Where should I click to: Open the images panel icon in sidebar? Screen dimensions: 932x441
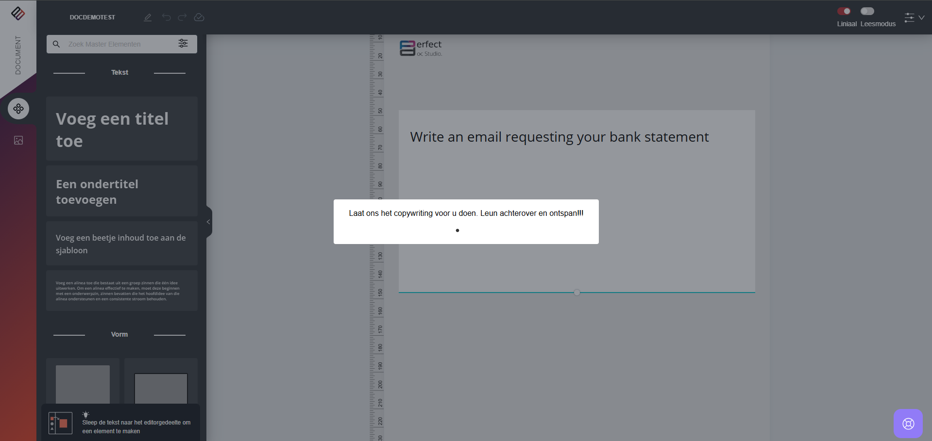18,140
